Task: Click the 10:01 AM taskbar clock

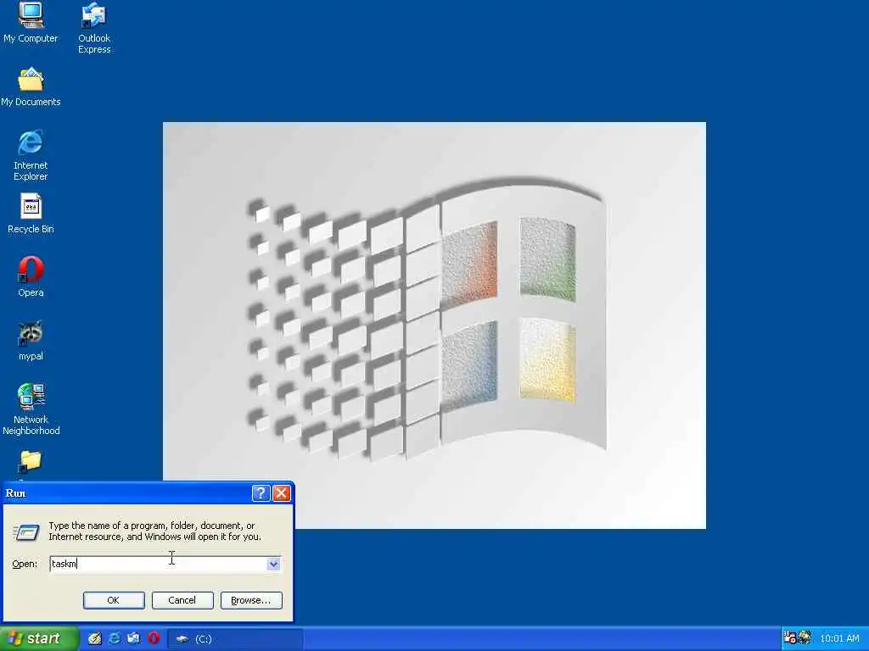Action: (x=839, y=638)
